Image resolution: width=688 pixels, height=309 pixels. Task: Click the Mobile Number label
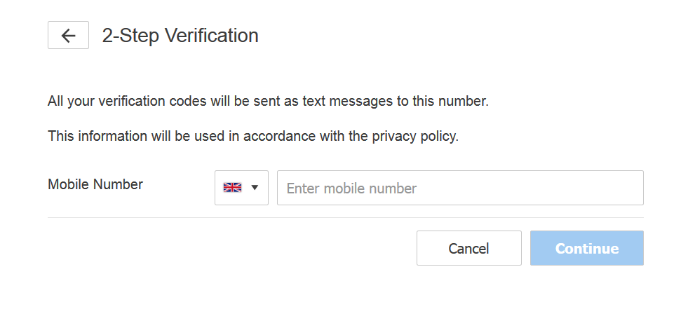[x=95, y=184]
